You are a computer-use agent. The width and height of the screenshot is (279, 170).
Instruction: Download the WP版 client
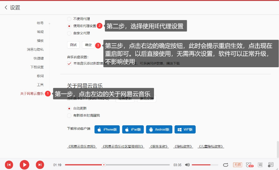click(185, 130)
